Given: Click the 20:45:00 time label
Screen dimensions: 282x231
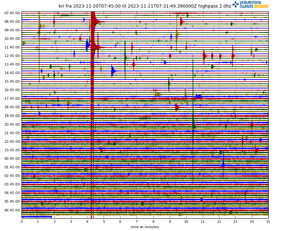Looking at the screenshot, I should (x=12, y=124).
